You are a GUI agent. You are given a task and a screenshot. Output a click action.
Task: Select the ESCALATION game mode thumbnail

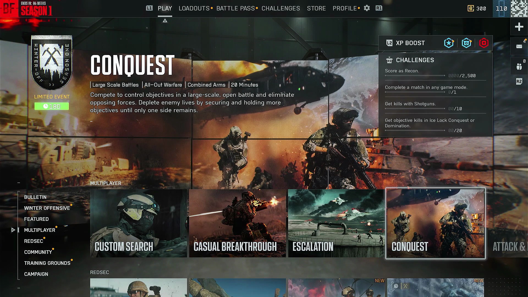click(x=336, y=223)
